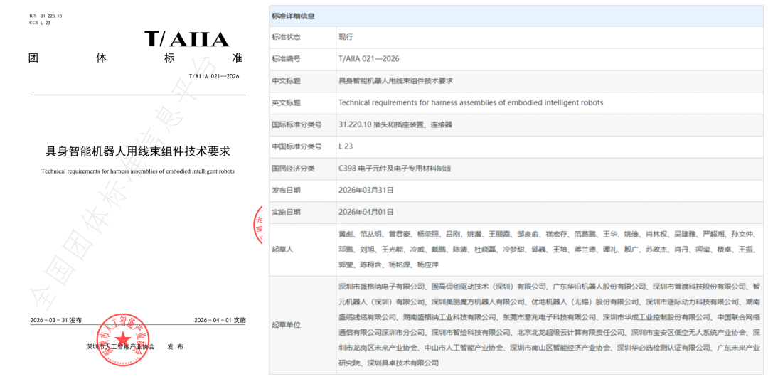
Task: Click the value C398 电子元件及电子专用材料制造
Action: (394, 169)
